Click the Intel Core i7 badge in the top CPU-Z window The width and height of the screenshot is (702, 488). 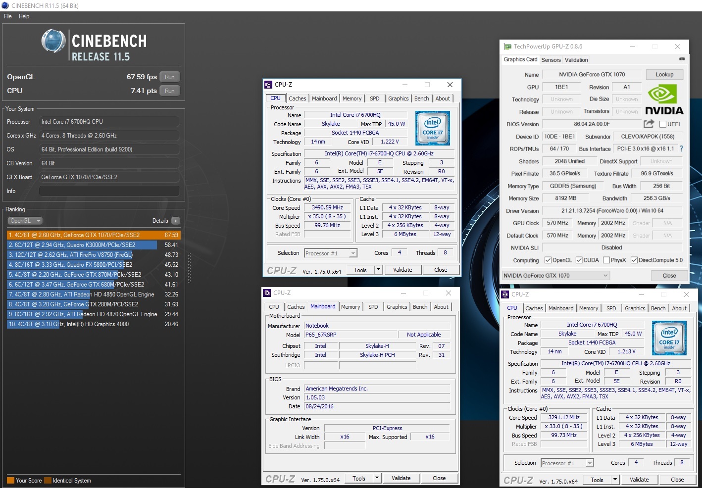click(x=433, y=128)
